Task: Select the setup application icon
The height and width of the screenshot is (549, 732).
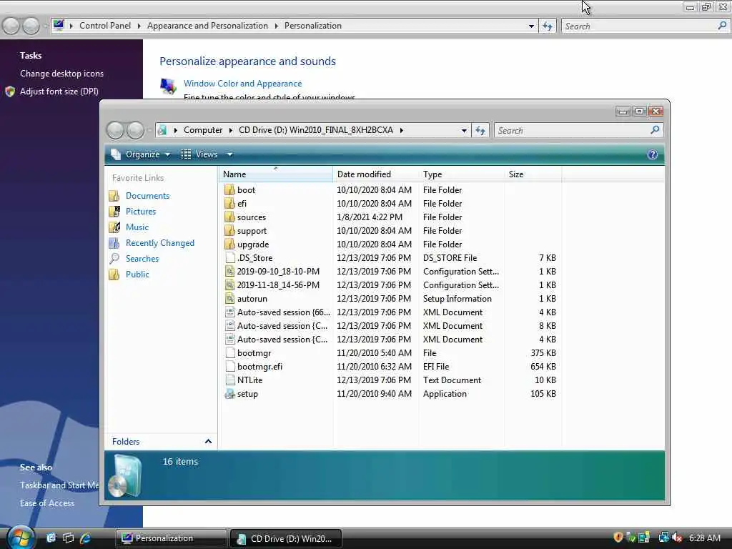Action: (x=229, y=394)
